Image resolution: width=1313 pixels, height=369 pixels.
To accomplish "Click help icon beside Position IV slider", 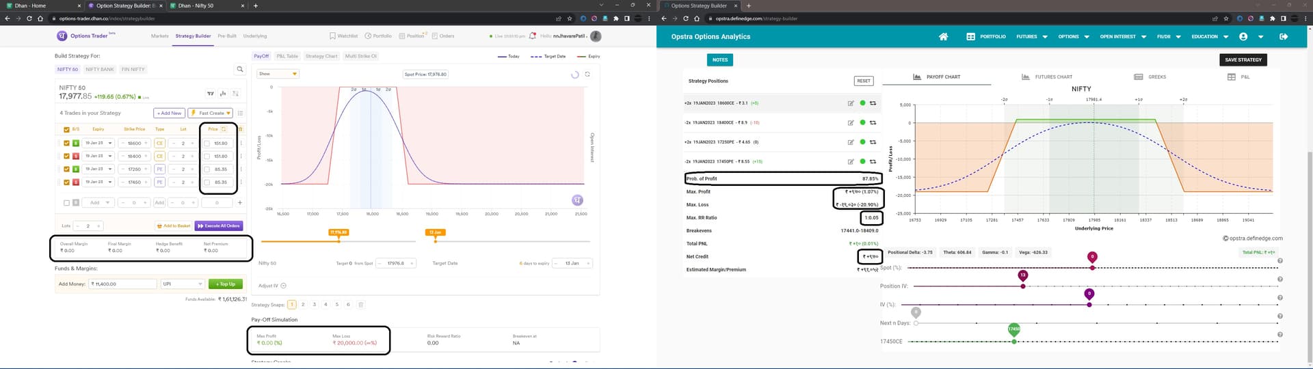I will pyautogui.click(x=1279, y=279).
